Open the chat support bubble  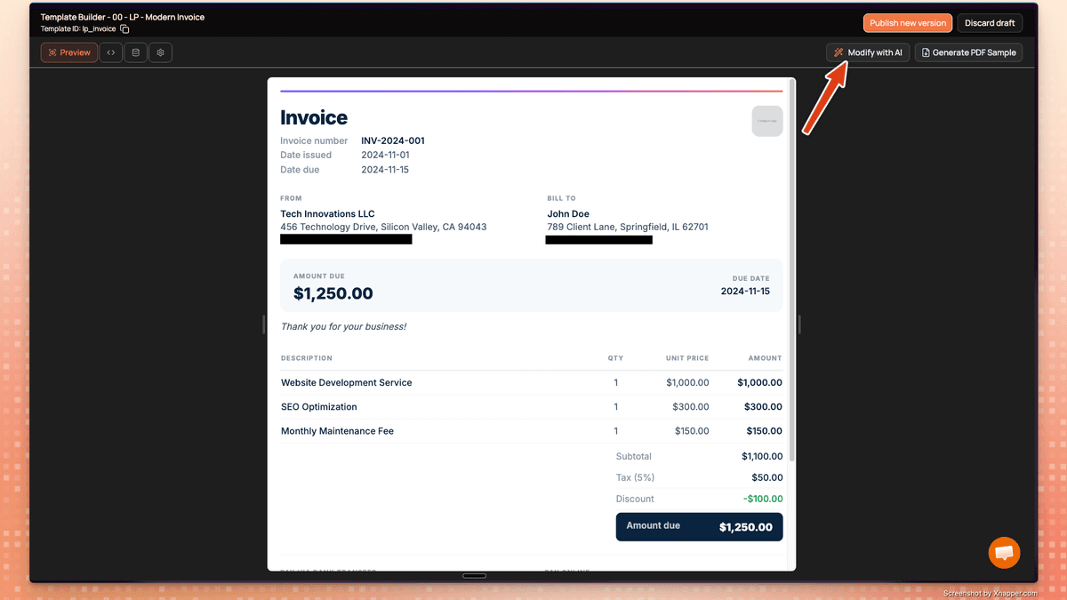pyautogui.click(x=1004, y=552)
